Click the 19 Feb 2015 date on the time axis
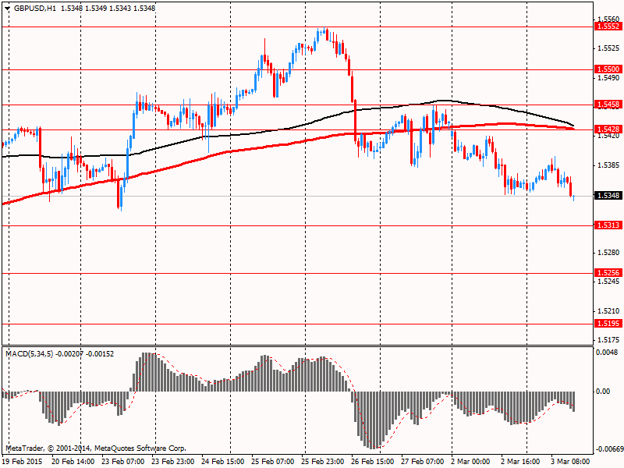624x468 pixels. (23, 462)
